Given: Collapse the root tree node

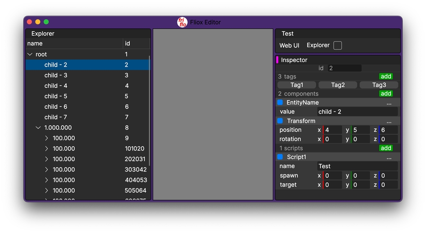Looking at the screenshot, I should coord(30,54).
